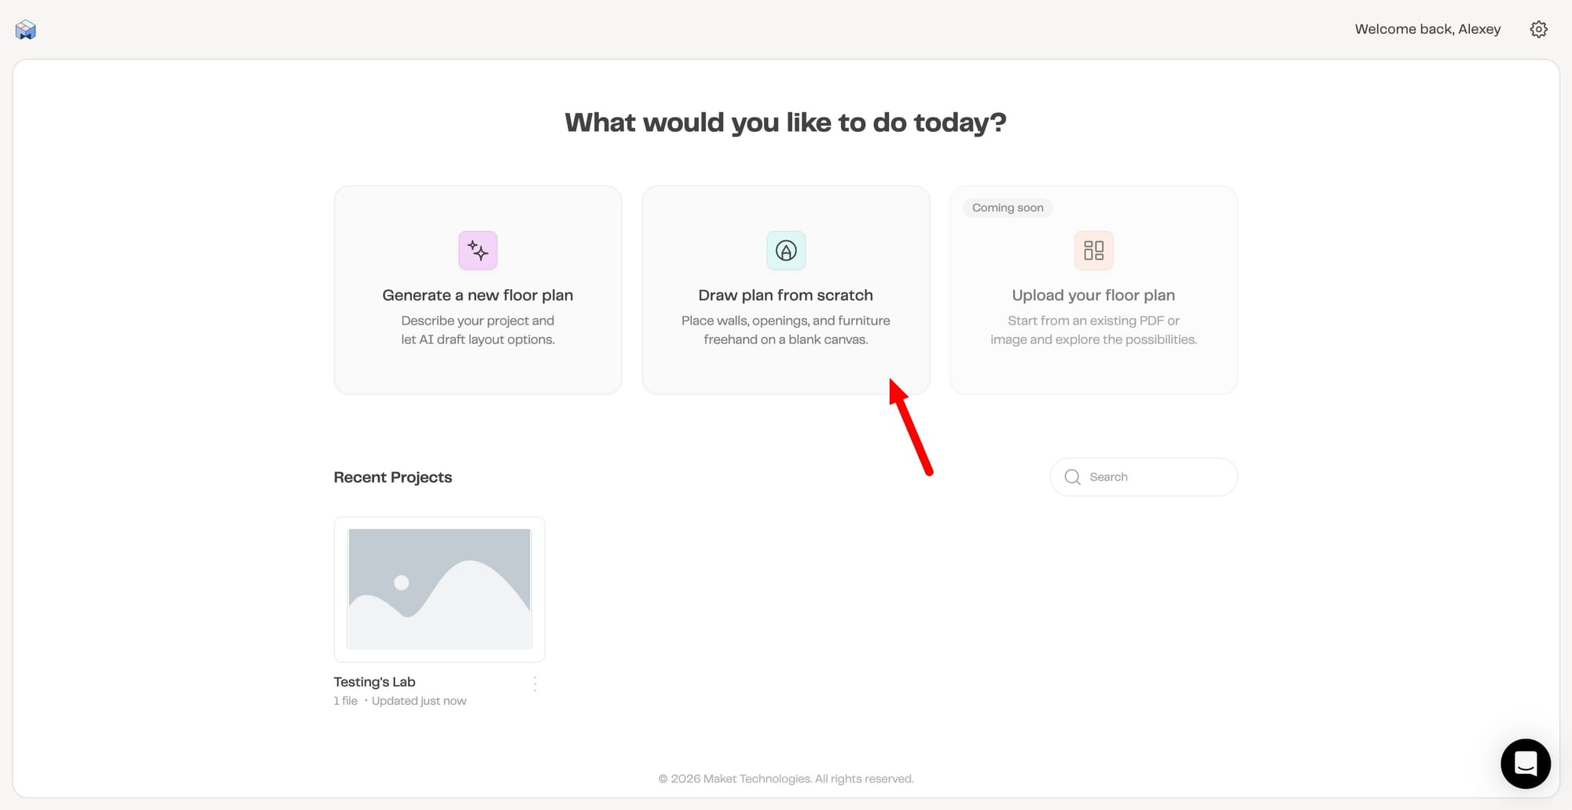Screen dimensions: 1572x810
Task: Open Testing's Lab three-dot options menu
Action: tap(535, 684)
